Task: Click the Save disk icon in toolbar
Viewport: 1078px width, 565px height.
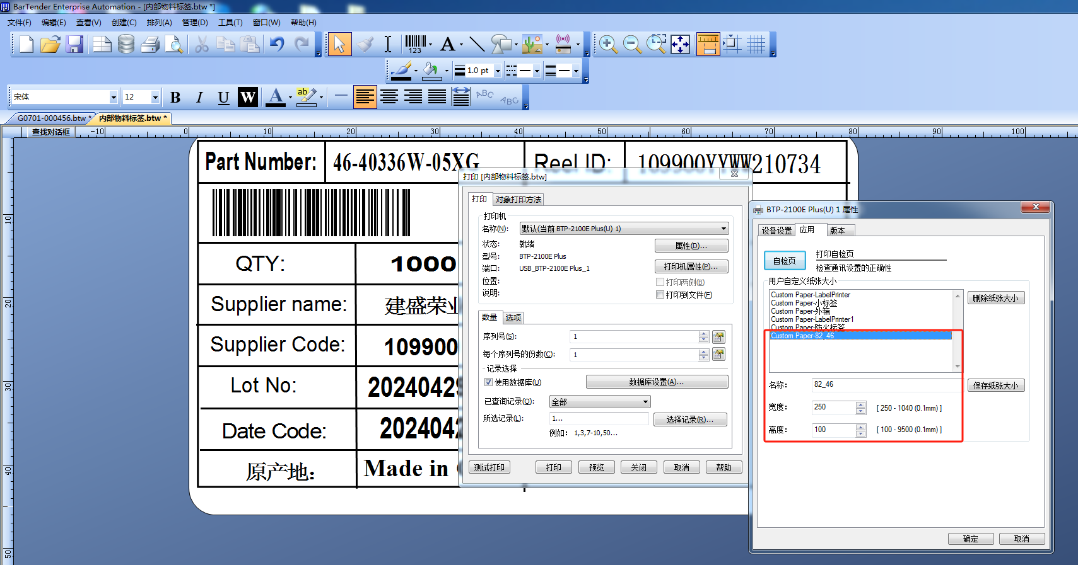Action: (x=75, y=44)
